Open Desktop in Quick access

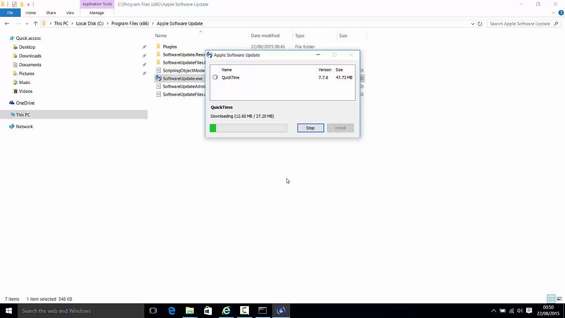click(x=27, y=47)
